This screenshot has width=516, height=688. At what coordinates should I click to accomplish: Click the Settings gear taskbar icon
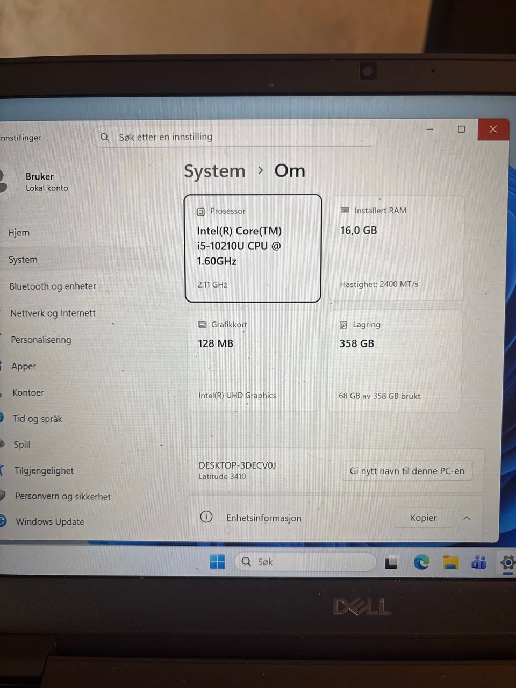coord(507,563)
